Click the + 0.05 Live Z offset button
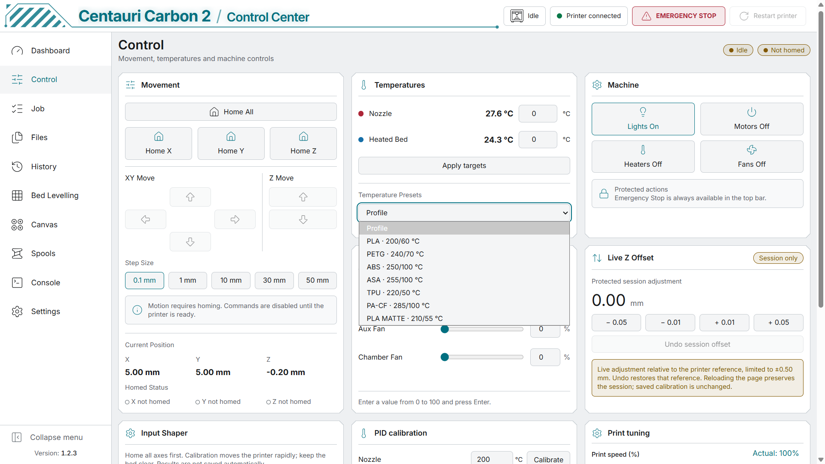The height and width of the screenshot is (464, 825). pyautogui.click(x=779, y=323)
